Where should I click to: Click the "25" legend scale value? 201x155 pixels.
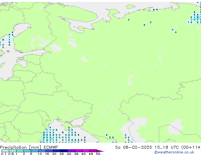tap(62, 154)
